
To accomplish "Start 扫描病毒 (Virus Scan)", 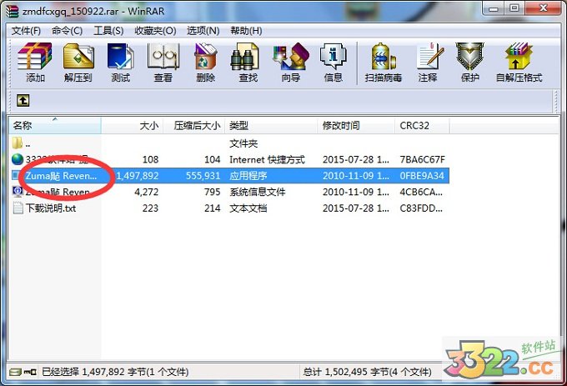I will 384,63.
